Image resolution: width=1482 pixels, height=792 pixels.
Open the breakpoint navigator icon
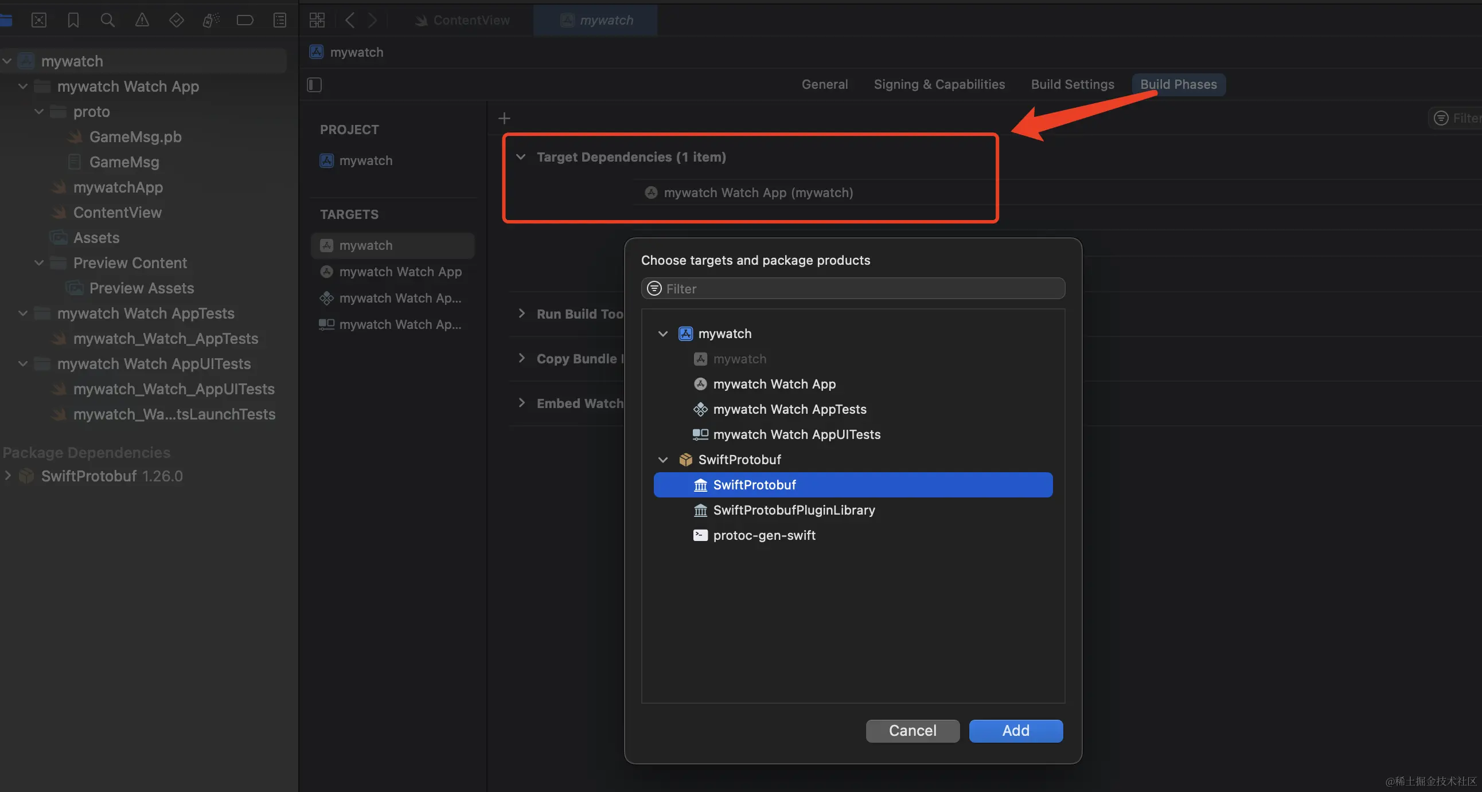pos(244,21)
